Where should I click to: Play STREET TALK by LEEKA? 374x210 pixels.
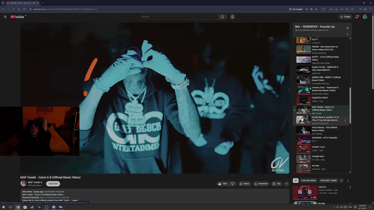[321, 149]
